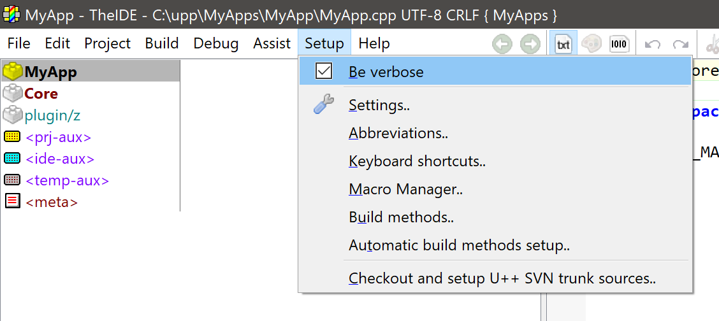Open the File menu
Screen dimensions: 719x321
18,43
